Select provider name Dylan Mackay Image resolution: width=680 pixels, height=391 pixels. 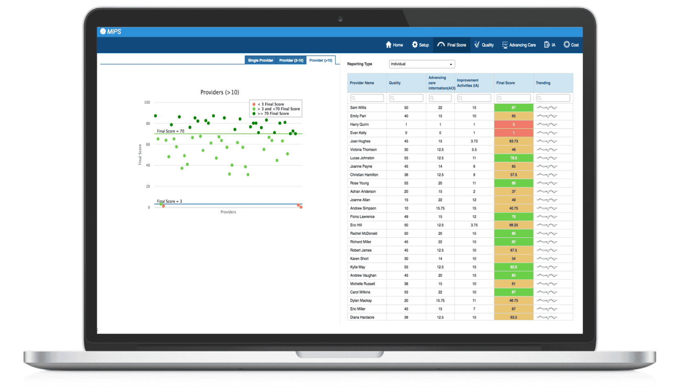point(361,301)
